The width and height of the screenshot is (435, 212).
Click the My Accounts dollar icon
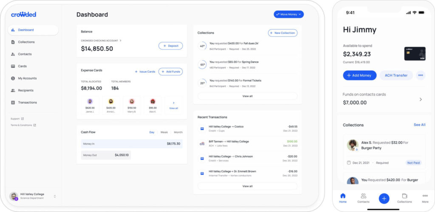click(x=13, y=78)
